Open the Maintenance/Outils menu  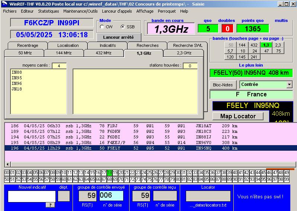click(80, 11)
